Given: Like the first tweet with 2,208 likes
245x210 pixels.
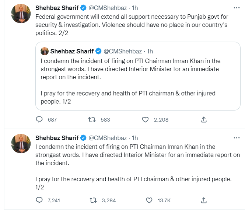Looking at the screenshot, I should 146,120.
